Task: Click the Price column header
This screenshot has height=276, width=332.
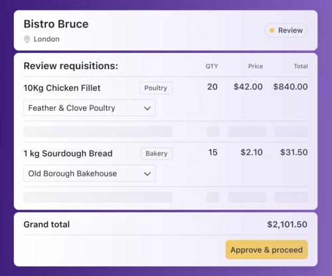Action: point(256,66)
